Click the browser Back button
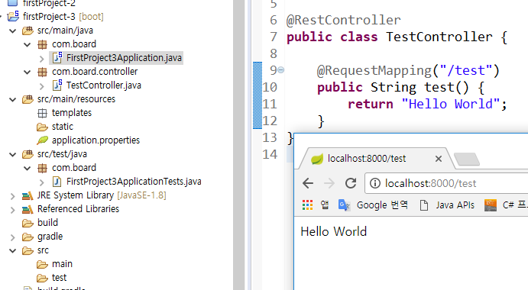The image size is (528, 290). pyautogui.click(x=308, y=183)
